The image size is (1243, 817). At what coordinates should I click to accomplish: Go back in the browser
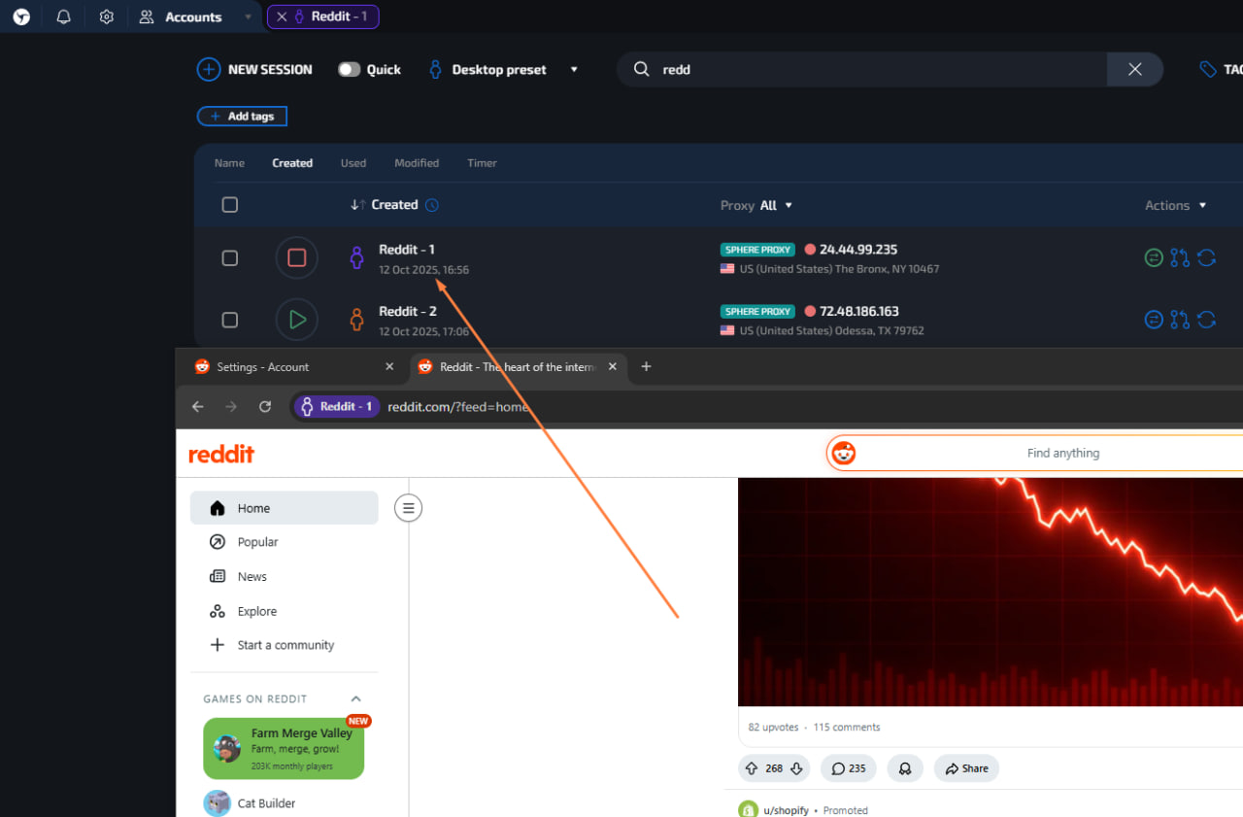[198, 407]
